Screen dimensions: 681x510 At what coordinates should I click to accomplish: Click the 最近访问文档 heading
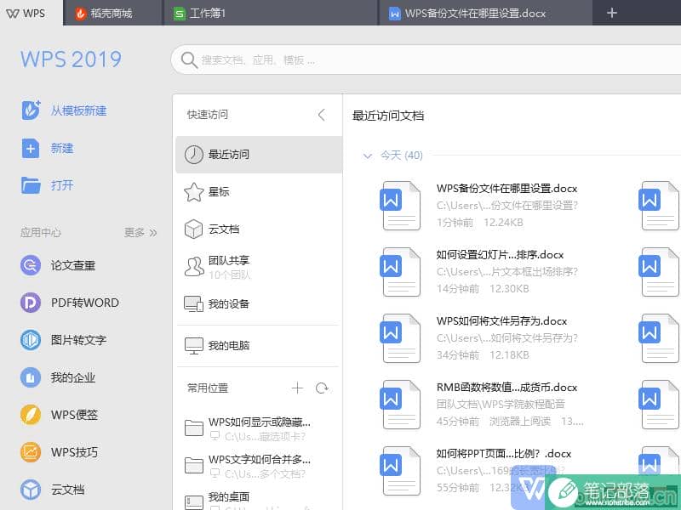click(x=388, y=116)
